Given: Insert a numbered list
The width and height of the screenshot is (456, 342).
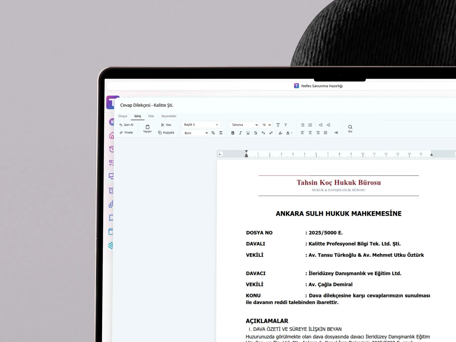Looking at the screenshot, I should pyautogui.click(x=310, y=125).
